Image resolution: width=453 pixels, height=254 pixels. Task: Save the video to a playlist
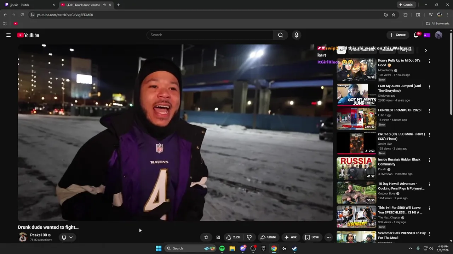[x=312, y=237]
